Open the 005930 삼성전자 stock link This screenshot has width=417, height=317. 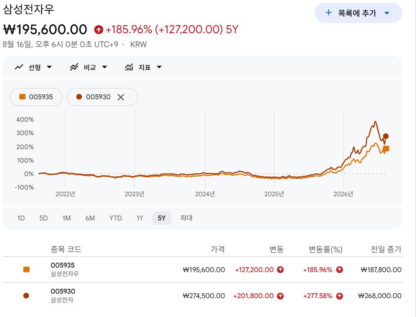pyautogui.click(x=63, y=295)
